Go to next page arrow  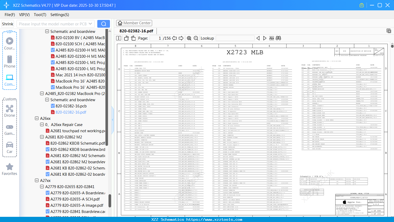[181, 38]
